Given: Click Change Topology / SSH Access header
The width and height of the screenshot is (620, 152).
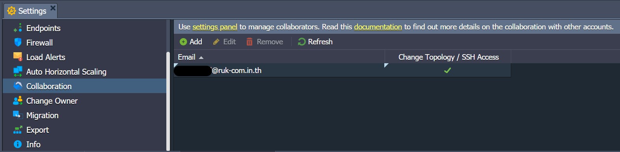Looking at the screenshot, I should pos(448,57).
